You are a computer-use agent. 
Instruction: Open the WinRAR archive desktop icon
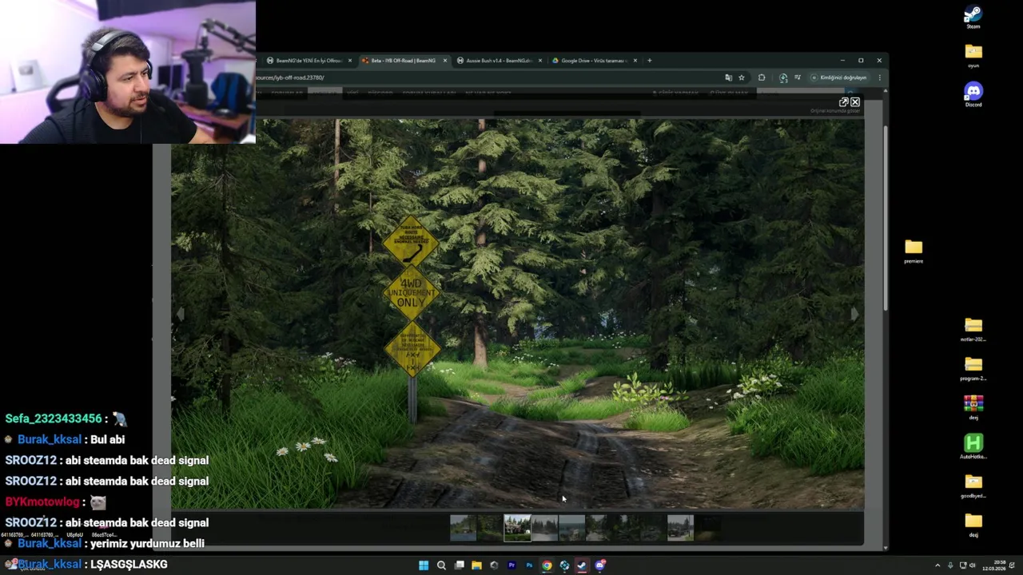(x=973, y=407)
